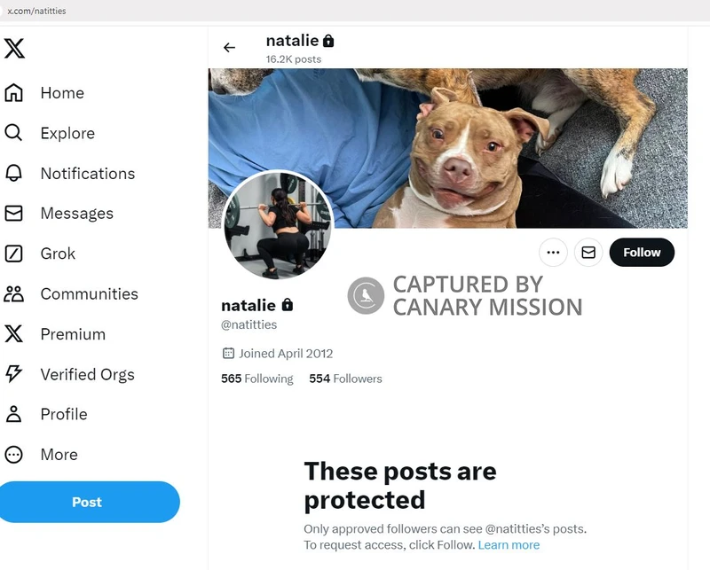Click the Explore magnifying glass icon

coord(14,133)
